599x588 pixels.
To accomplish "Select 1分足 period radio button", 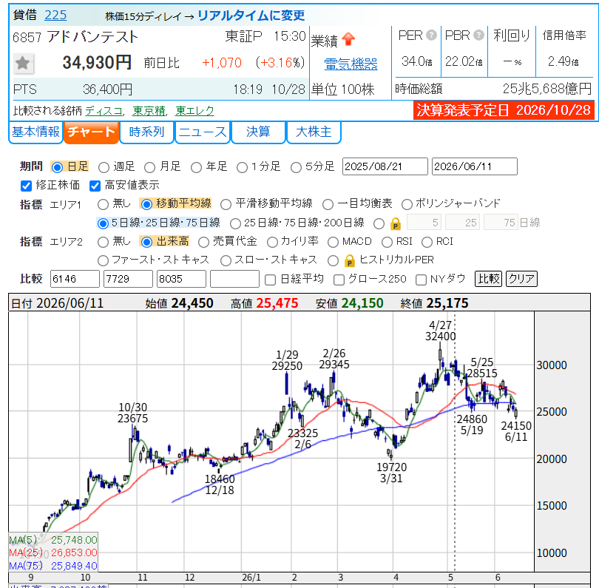I will 242,167.
